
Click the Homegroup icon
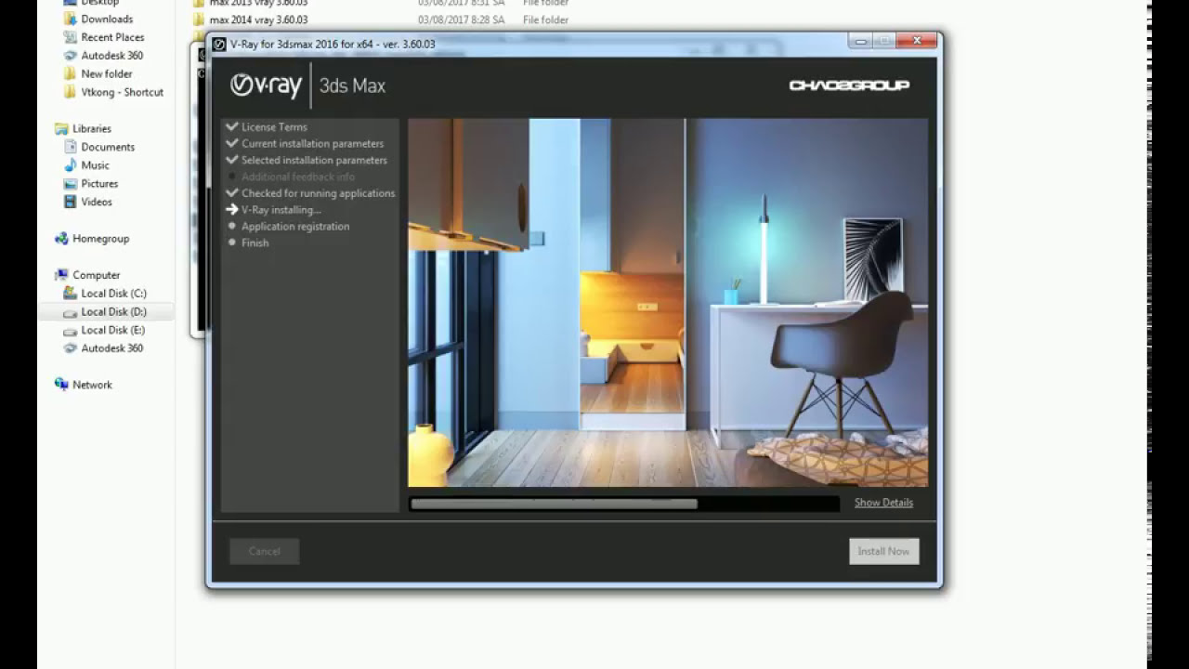click(x=61, y=239)
